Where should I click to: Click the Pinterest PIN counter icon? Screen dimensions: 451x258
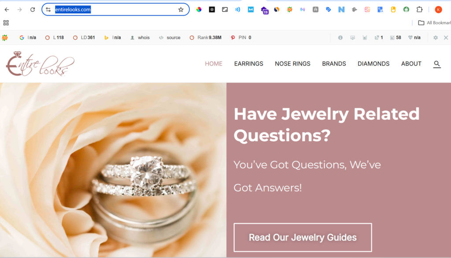[x=233, y=38]
